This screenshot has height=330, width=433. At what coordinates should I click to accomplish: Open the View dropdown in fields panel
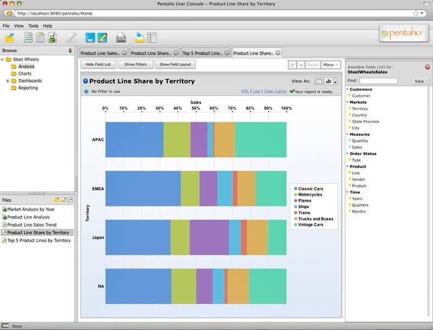(x=421, y=81)
